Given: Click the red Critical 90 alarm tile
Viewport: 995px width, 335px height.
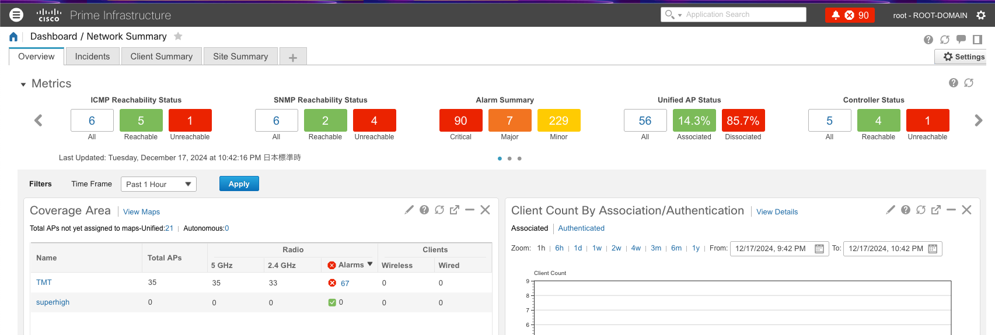Looking at the screenshot, I should click(x=461, y=121).
